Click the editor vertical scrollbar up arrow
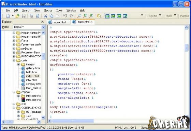Image resolution: width=191 pixels, height=131 pixels. (x=186, y=27)
